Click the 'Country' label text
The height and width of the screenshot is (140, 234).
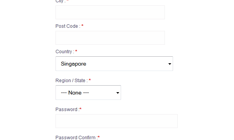point(64,52)
